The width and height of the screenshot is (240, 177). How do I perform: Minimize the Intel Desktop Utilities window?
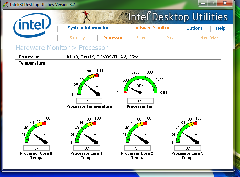pyautogui.click(x=203, y=3)
